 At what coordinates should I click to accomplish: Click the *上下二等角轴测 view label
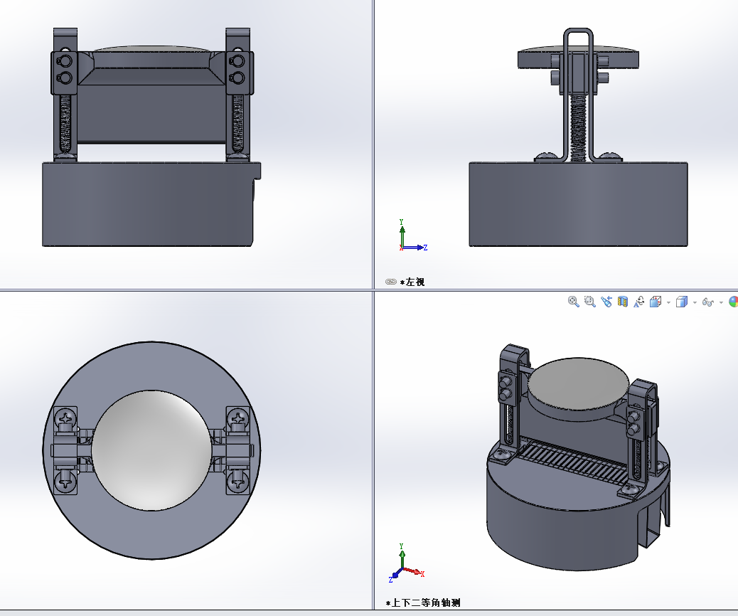click(422, 602)
